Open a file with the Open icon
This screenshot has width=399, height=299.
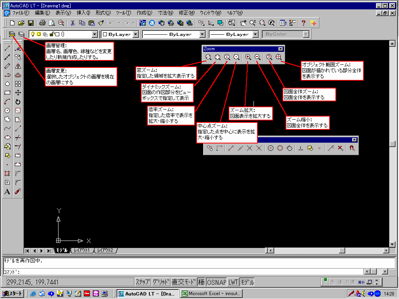(x=21, y=23)
